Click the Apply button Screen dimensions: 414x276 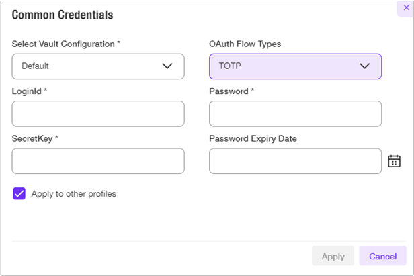333,256
